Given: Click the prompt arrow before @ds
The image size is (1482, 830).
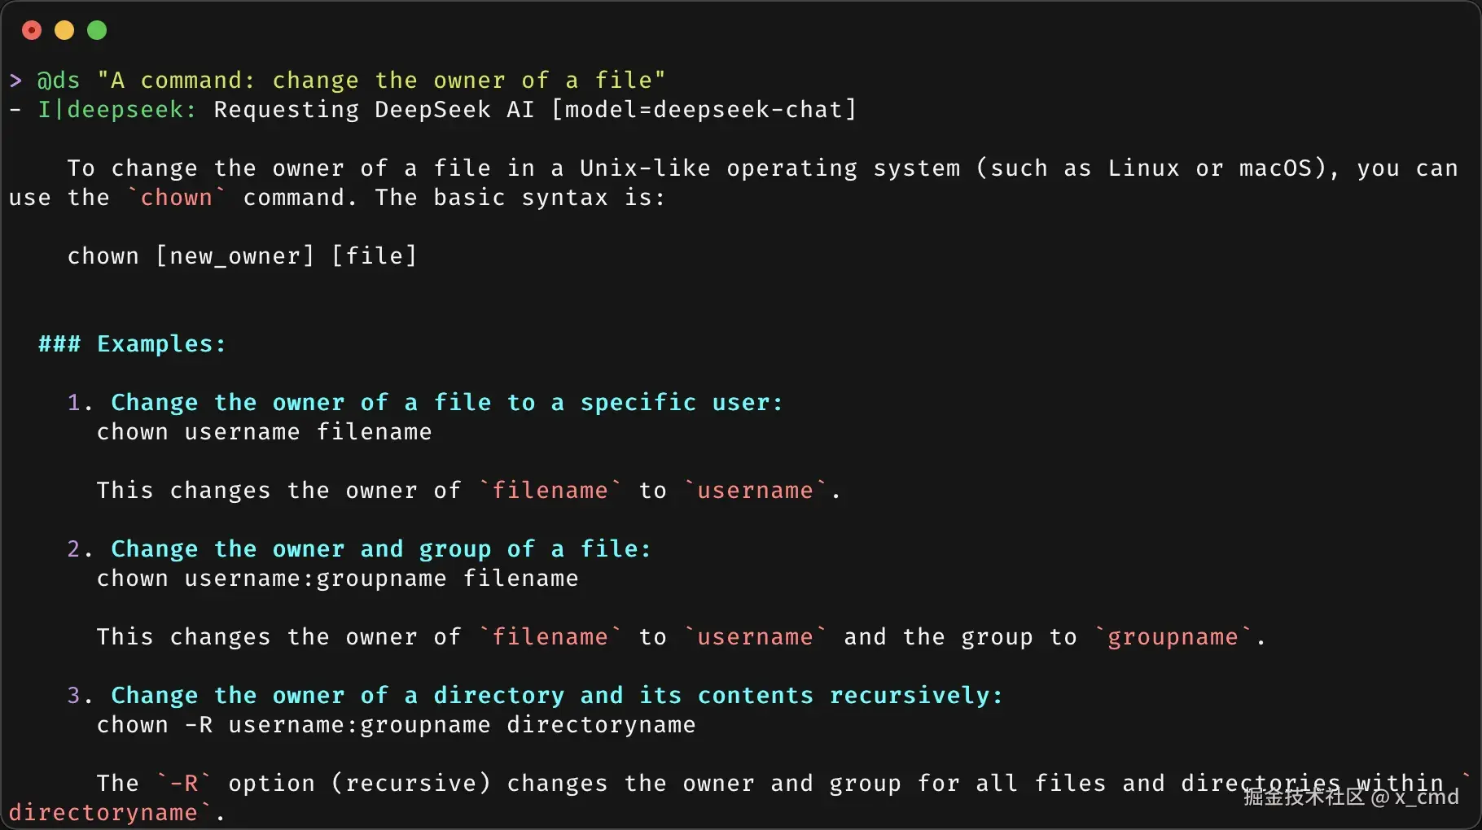Looking at the screenshot, I should tap(15, 81).
